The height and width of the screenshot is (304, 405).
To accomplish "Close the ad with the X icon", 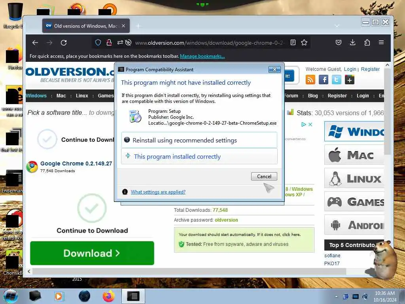I will 310,124.
